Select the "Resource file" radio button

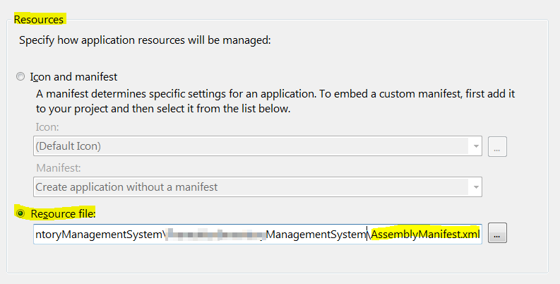coord(20,213)
